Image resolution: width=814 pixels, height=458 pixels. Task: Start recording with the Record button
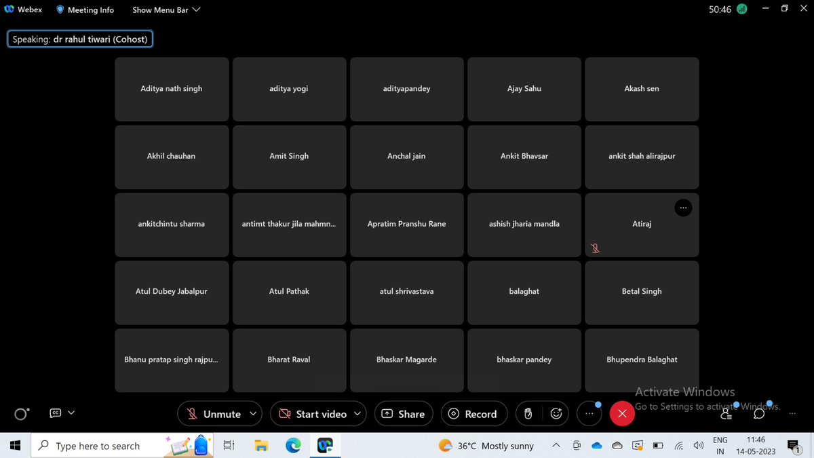pyautogui.click(x=473, y=414)
